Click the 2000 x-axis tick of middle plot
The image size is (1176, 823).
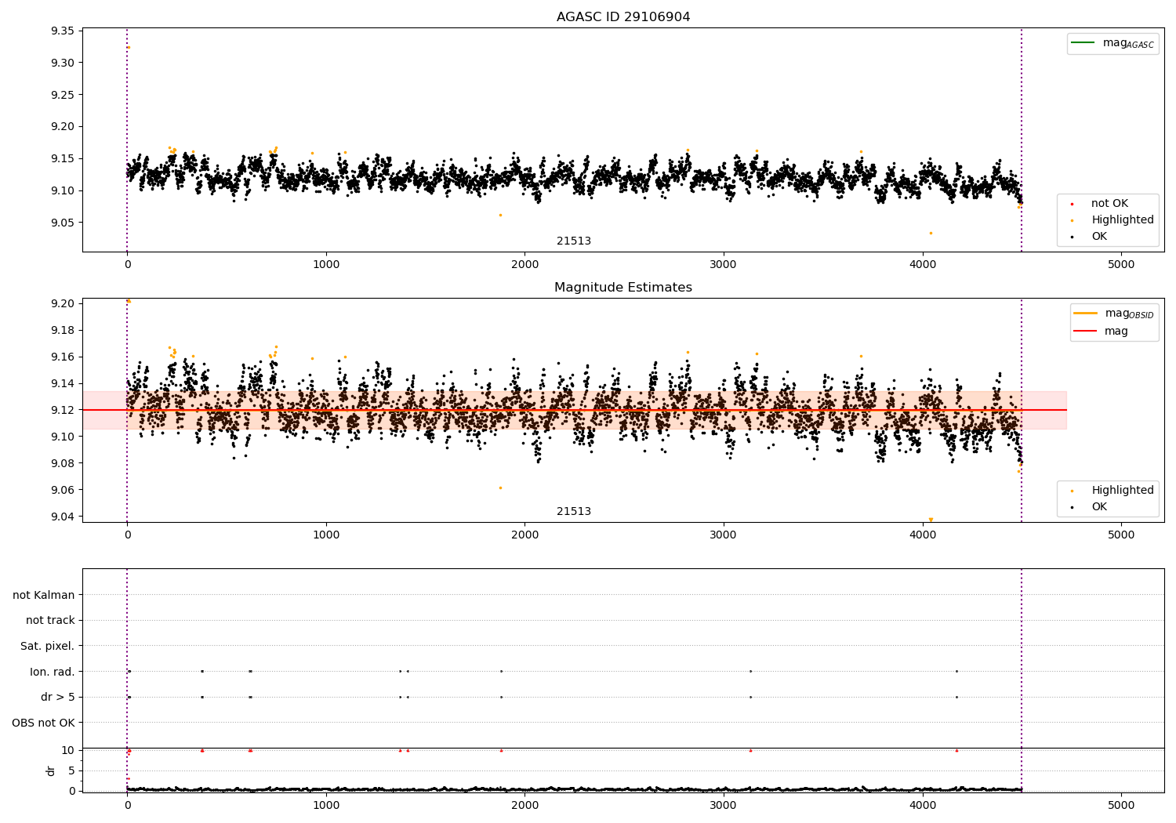click(x=524, y=535)
